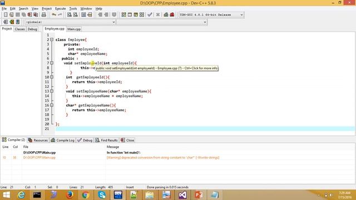This screenshot has height=200, width=356.
Task: Open the View menu
Action: click(x=34, y=9)
